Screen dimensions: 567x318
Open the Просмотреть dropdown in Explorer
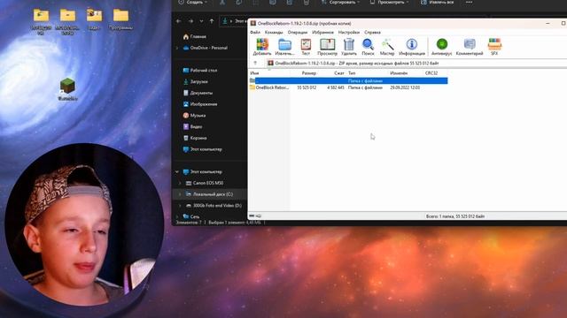[x=390, y=2]
